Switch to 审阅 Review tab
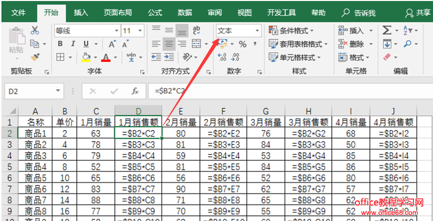Viewport: 433px width, 221px height. (215, 13)
